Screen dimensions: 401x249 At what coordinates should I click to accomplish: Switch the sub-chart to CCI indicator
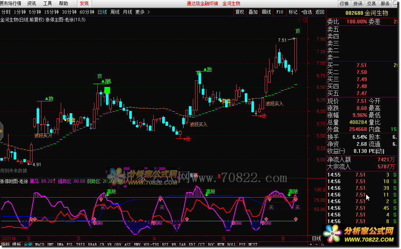[201, 245]
